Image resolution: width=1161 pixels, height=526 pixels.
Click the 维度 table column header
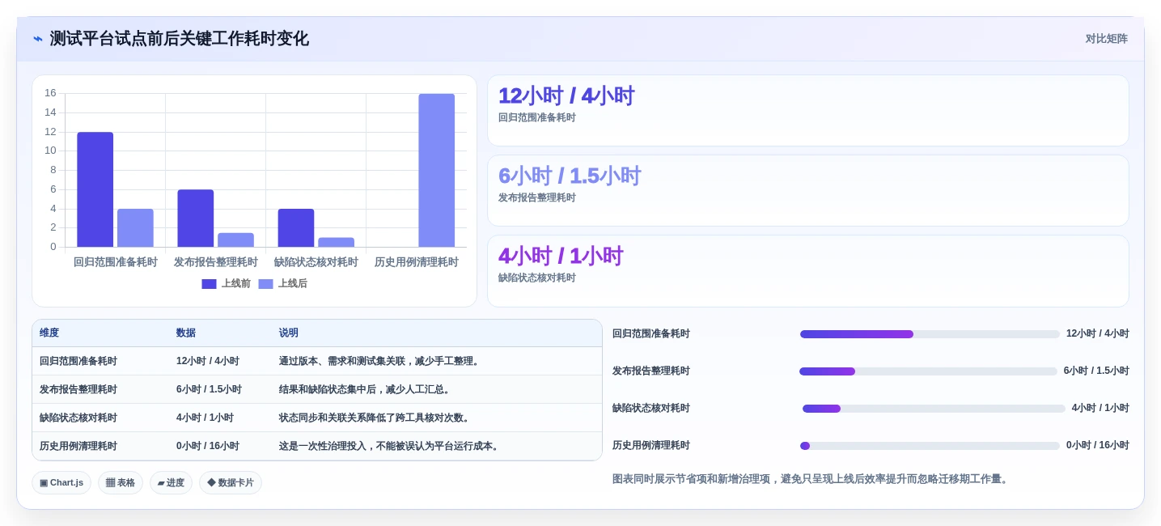click(49, 333)
